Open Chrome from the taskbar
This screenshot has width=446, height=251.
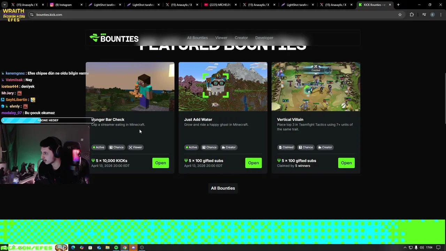click(125, 248)
